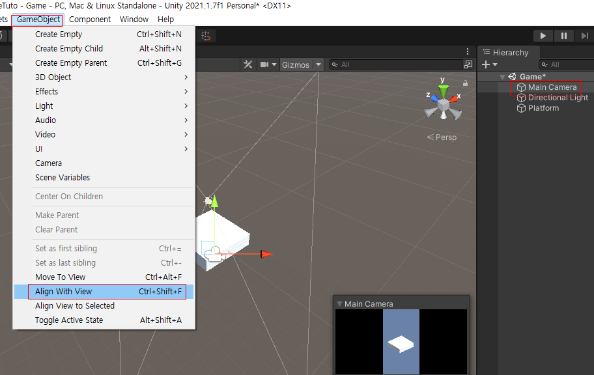Click Hierarchy plus create button

tap(489, 64)
